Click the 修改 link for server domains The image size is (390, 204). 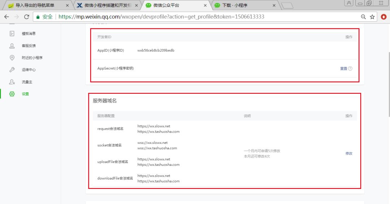[349, 154]
